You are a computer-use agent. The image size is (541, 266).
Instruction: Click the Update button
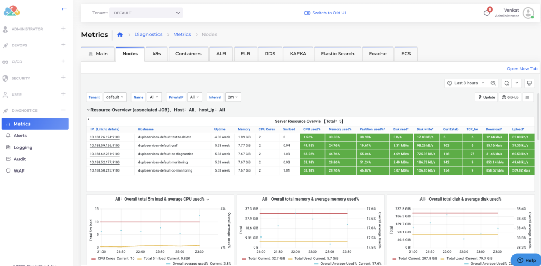pos(486,97)
